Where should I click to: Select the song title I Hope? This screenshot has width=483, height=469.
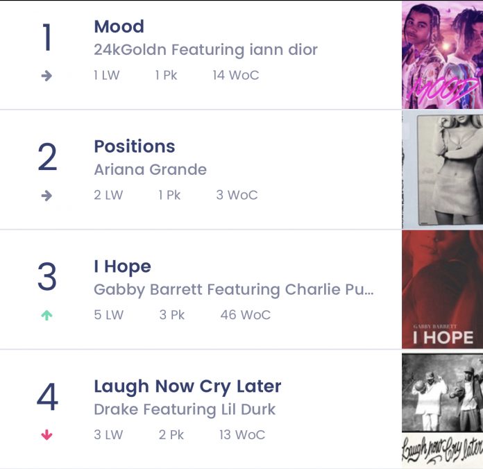tap(123, 266)
